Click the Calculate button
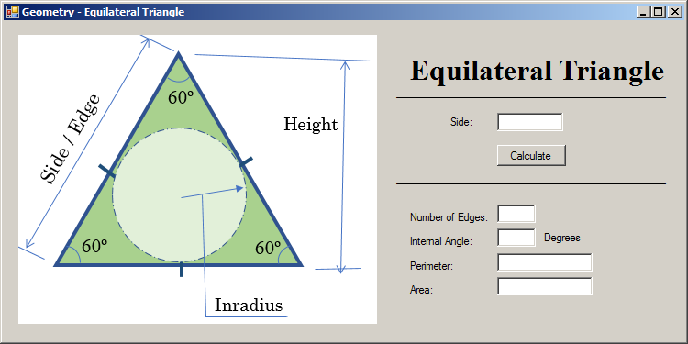The image size is (688, 344). tap(531, 155)
